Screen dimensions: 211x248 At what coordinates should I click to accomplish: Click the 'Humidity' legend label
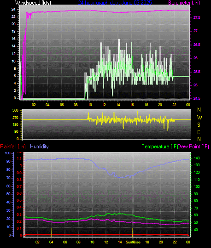pos(39,147)
